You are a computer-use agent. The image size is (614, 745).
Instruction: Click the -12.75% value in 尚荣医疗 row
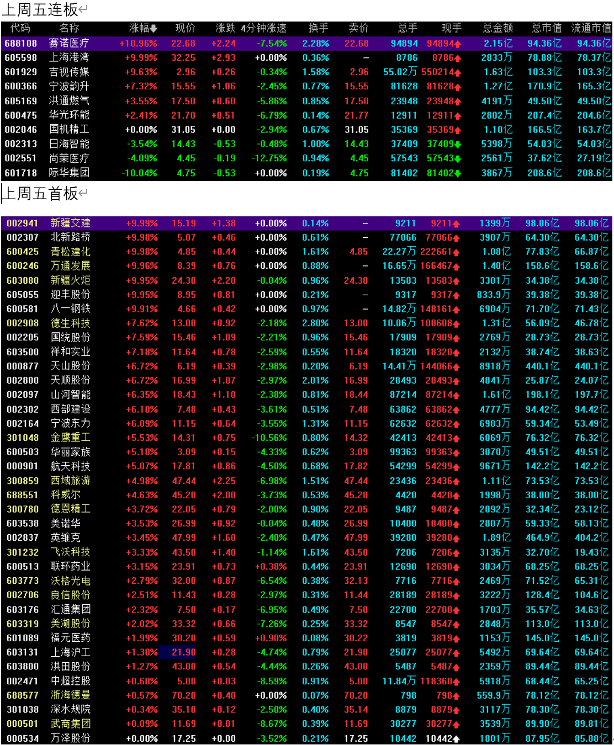[x=269, y=158]
